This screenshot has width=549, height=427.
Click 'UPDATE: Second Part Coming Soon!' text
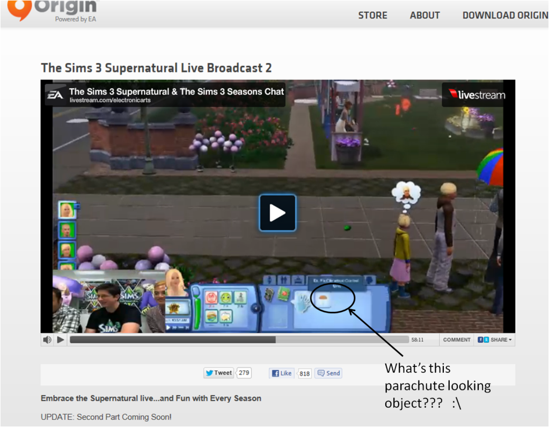click(x=106, y=417)
